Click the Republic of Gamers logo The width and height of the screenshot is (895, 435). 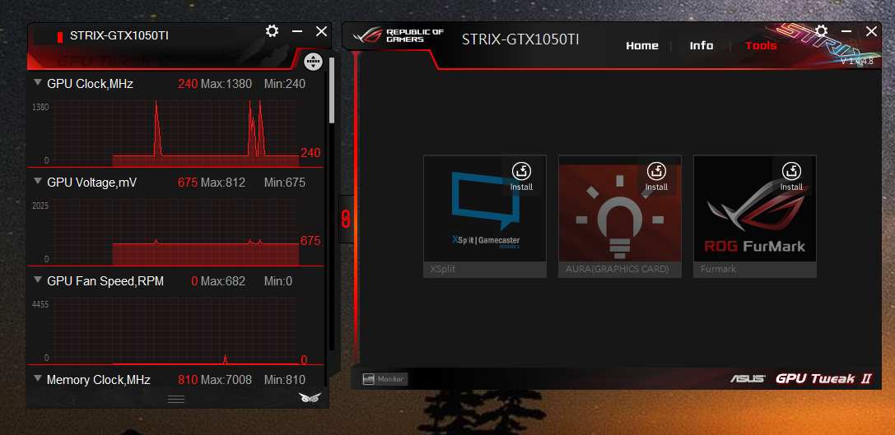point(399,36)
